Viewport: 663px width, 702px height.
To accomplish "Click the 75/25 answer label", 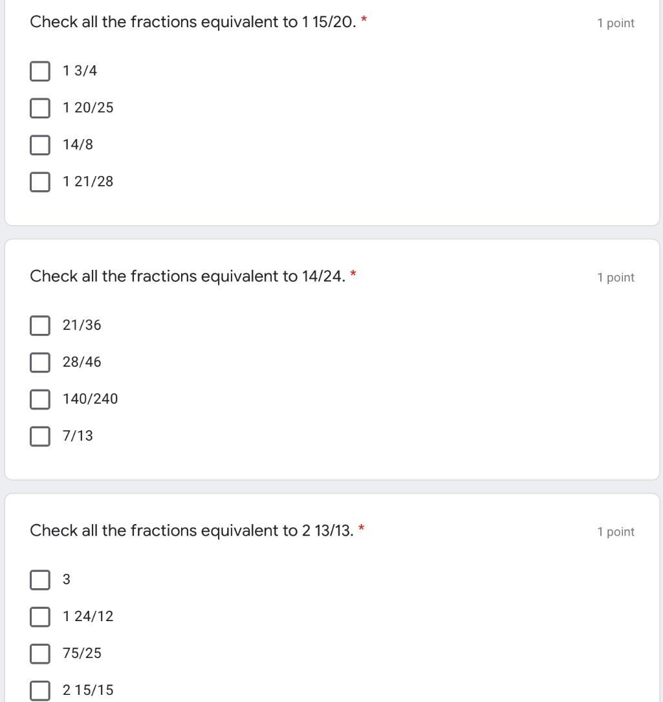I will (x=82, y=653).
